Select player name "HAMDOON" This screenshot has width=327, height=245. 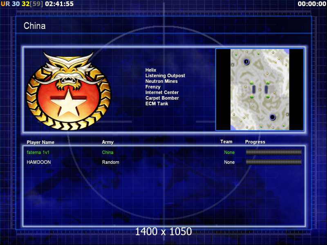point(38,162)
